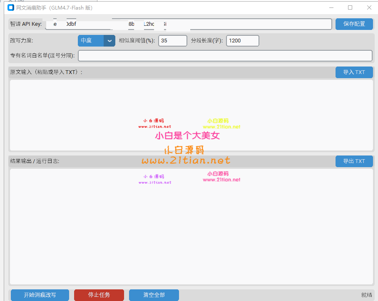Click the 清空全部 button
The height and width of the screenshot is (301, 378).
point(154,295)
